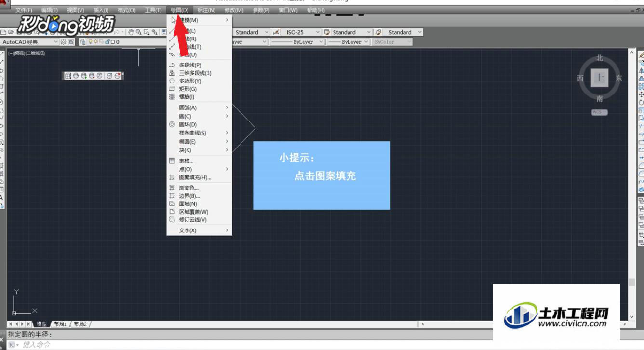644x350 pixels.
Task: Open the ByColor plot style dropdown
Action: [x=392, y=42]
